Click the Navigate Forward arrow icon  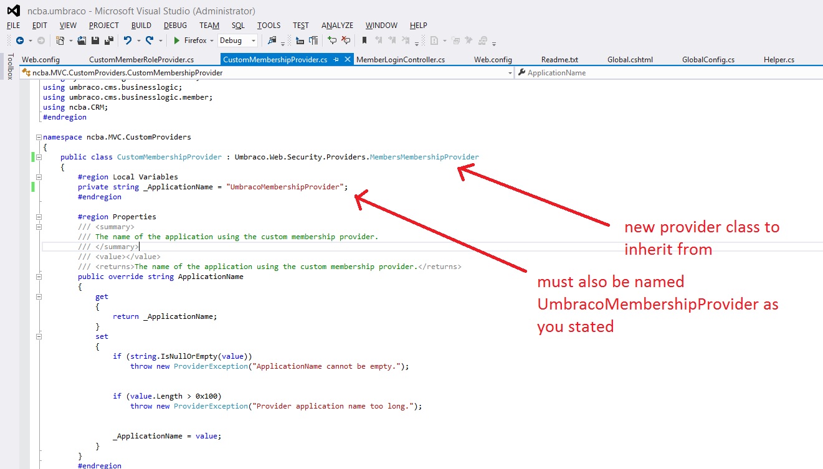(41, 40)
